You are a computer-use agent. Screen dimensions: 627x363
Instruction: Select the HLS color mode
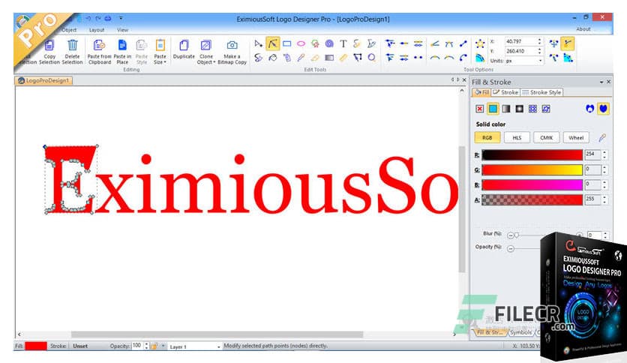pos(517,137)
